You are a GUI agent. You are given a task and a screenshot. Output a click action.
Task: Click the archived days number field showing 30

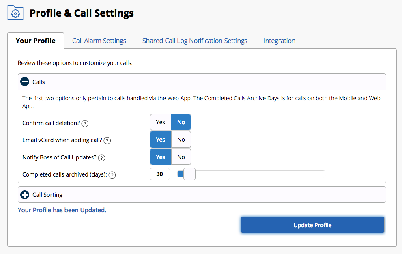click(x=159, y=174)
